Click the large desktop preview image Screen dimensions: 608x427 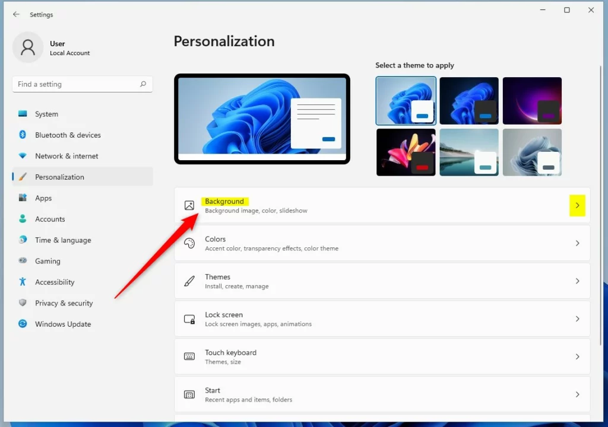262,119
